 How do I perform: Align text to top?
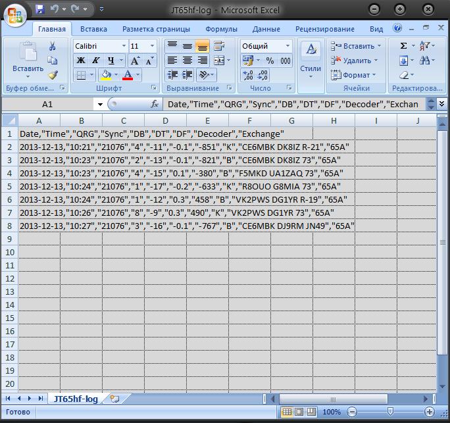[172, 46]
